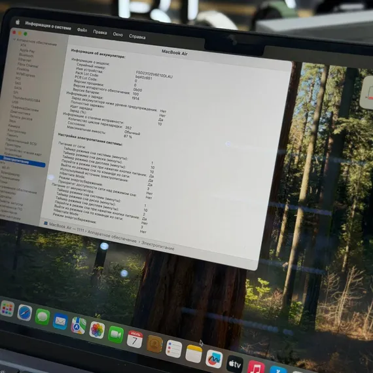Screen dimensions: 373x373
Task: Select Ethernet in the sidebar
Action: click(x=25, y=60)
